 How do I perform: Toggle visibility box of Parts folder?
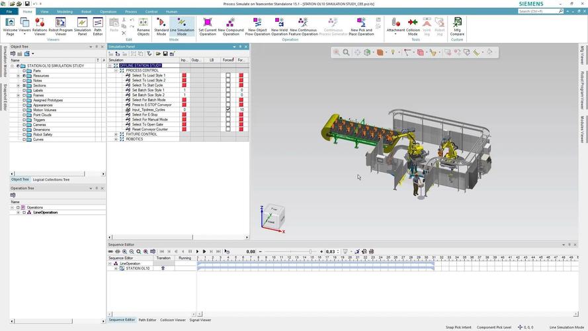coord(24,71)
